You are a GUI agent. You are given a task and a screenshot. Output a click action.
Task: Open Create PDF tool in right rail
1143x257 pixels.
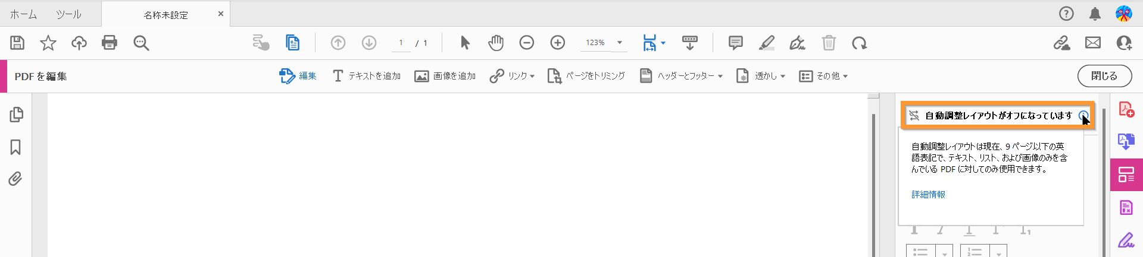tap(1126, 110)
